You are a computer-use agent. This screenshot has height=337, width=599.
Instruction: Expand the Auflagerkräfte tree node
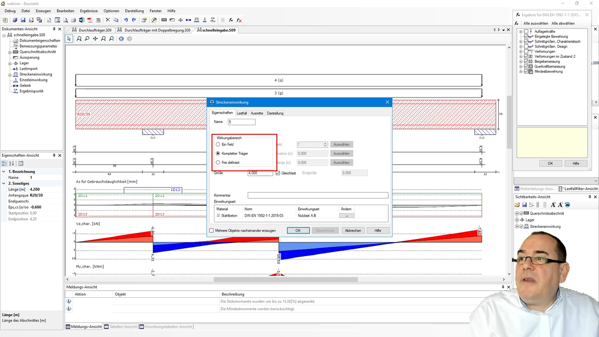(x=521, y=31)
